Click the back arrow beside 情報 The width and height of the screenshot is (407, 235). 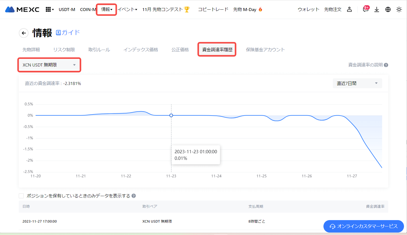click(24, 33)
